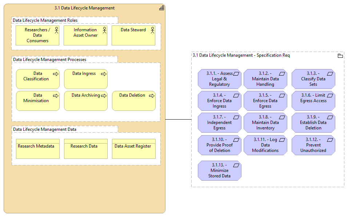This screenshot has width=348, height=217.
Task: Select the 3.1.6 Limit Egress Access requirement
Action: (x=313, y=101)
